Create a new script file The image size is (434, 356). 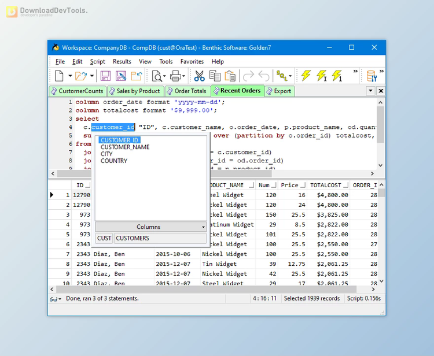[59, 76]
